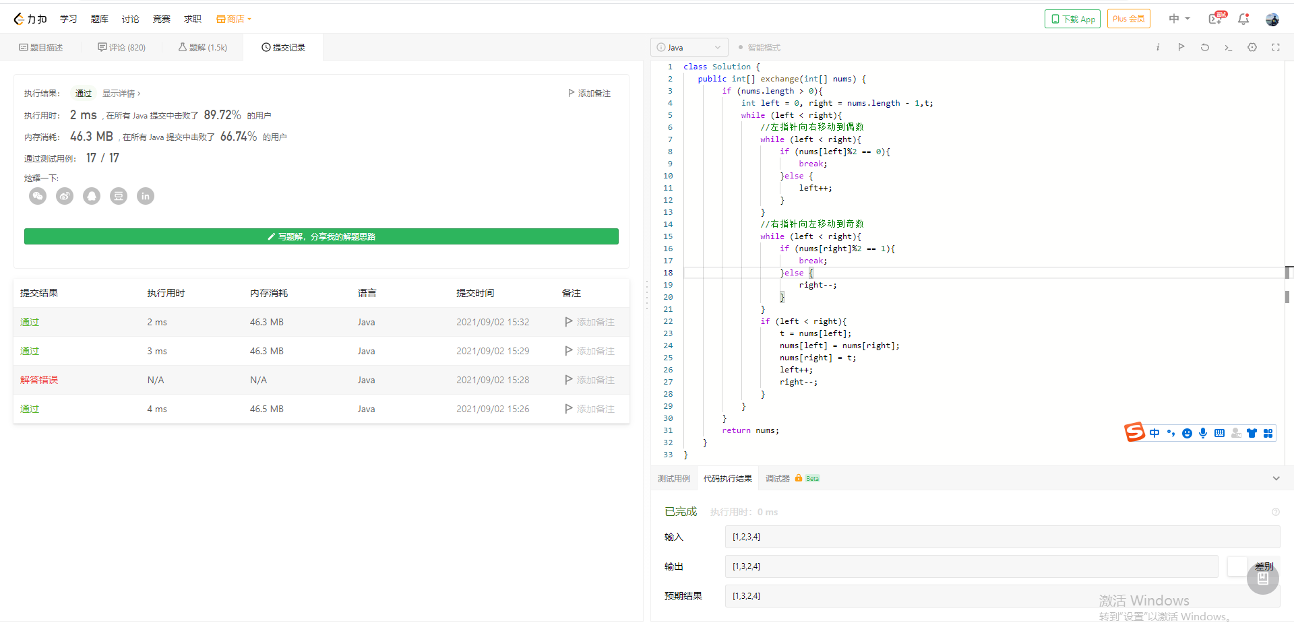
Task: Open the 竞赛 contest menu
Action: click(162, 19)
